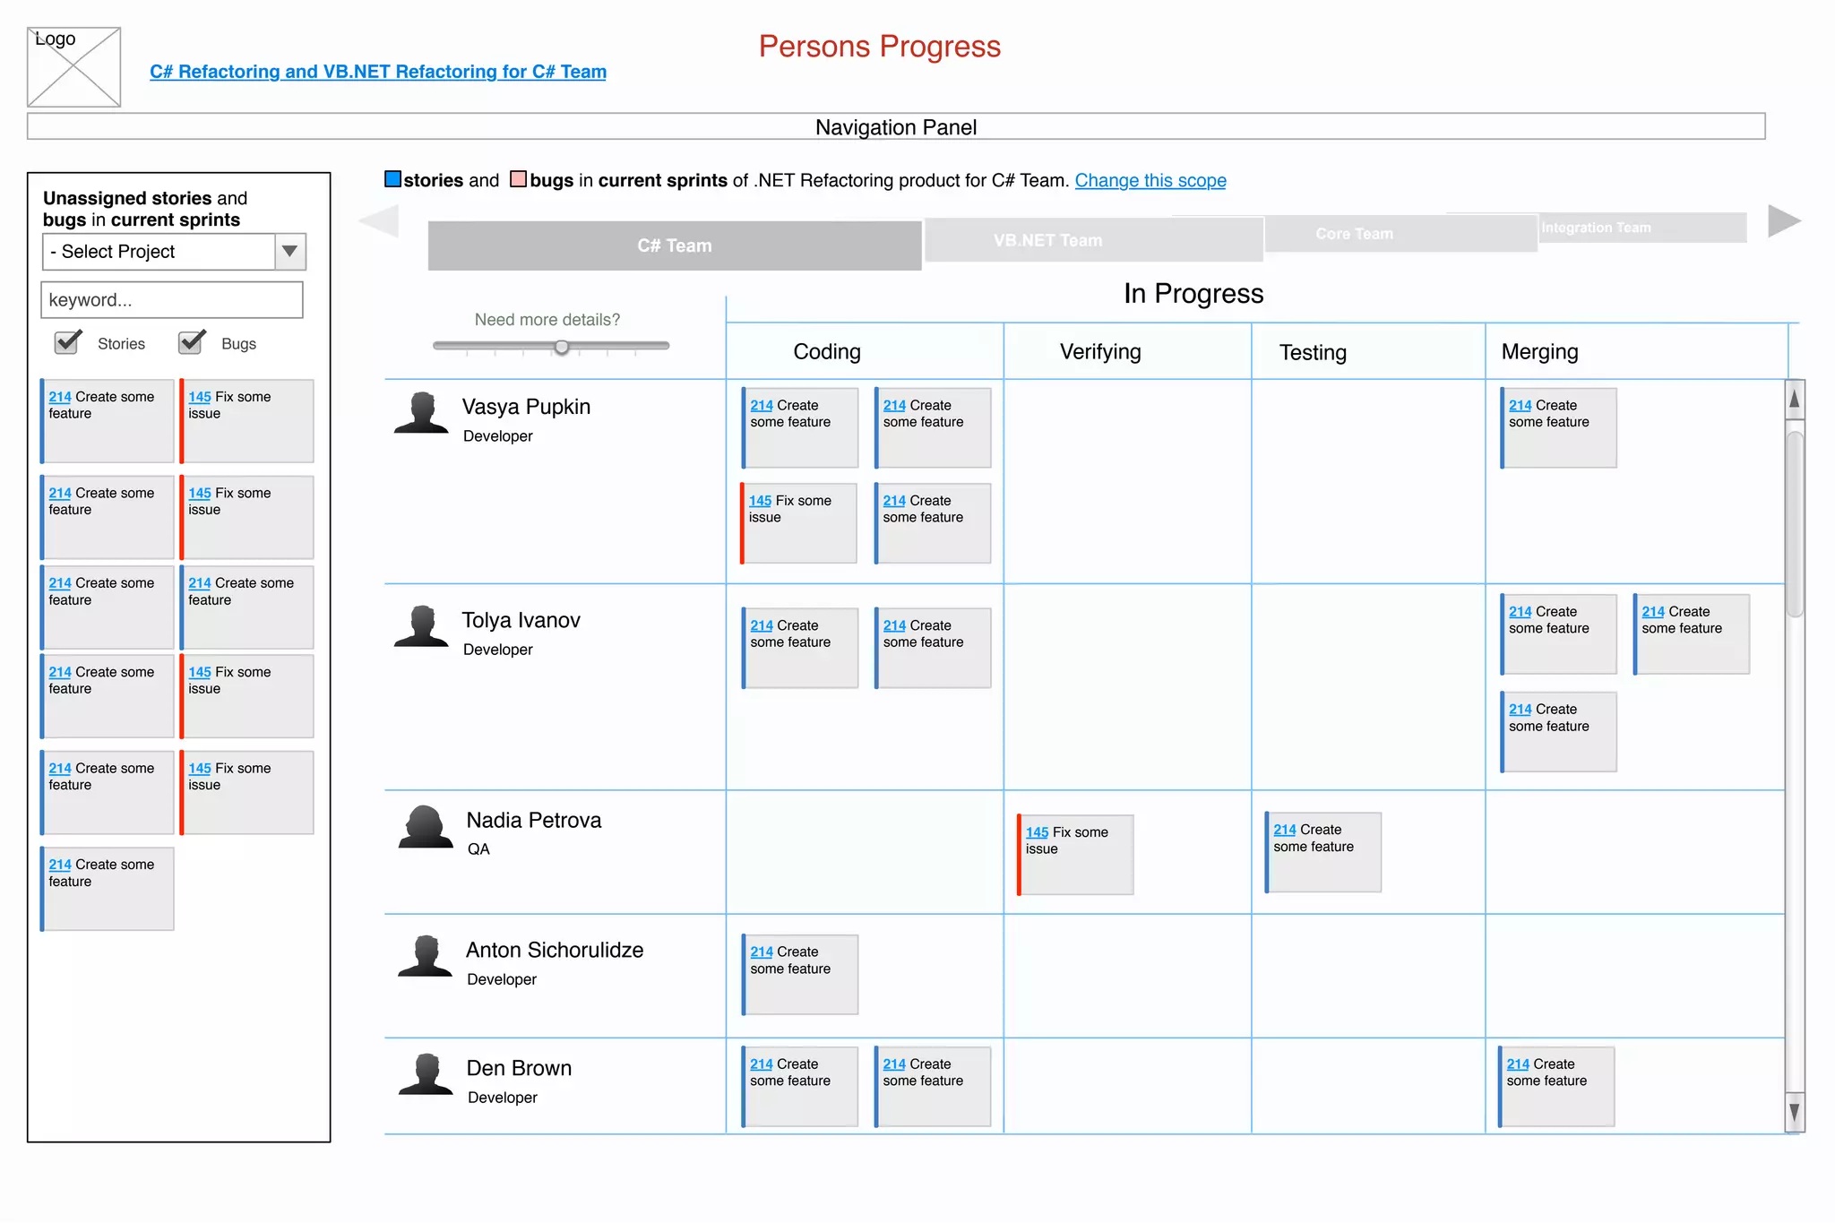This screenshot has width=1835, height=1223.
Task: Click Anton Sichorulidze's avatar icon
Action: click(426, 956)
